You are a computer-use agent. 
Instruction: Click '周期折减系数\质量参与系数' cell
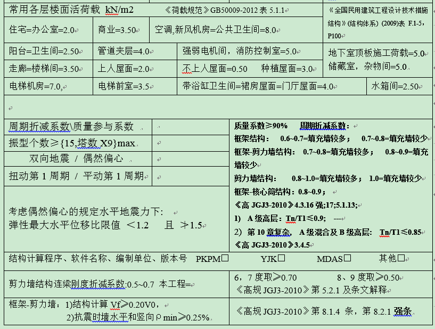pyautogui.click(x=78, y=127)
